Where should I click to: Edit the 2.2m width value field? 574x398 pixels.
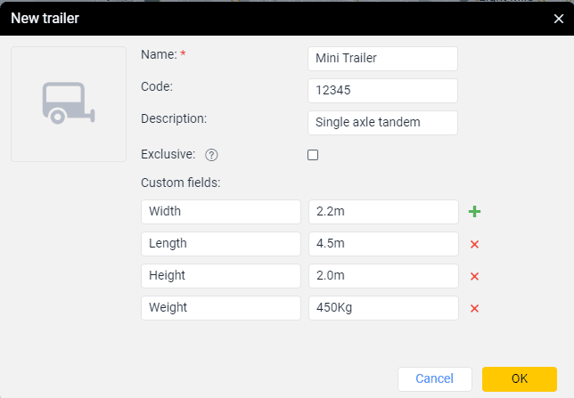pyautogui.click(x=383, y=212)
